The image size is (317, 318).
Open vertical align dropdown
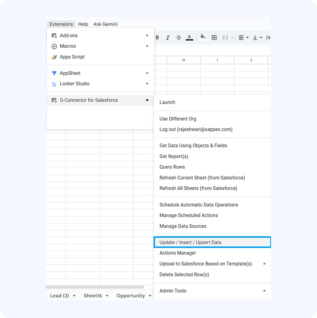[x=257, y=38]
